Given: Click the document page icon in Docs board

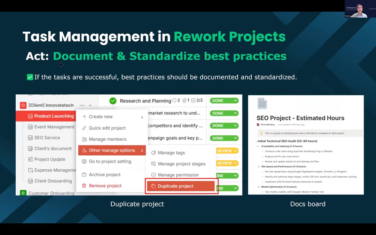Looking at the screenshot, I should [x=262, y=103].
